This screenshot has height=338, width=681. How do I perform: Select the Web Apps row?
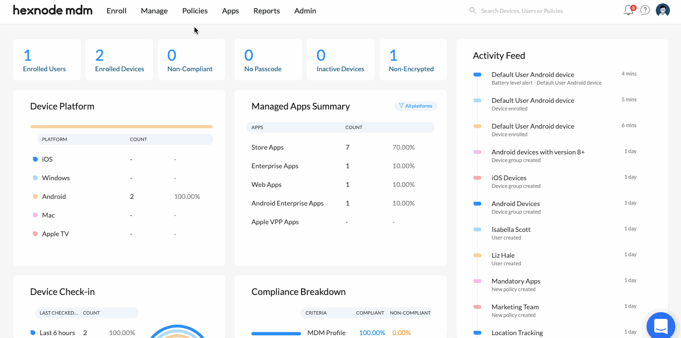pos(340,185)
